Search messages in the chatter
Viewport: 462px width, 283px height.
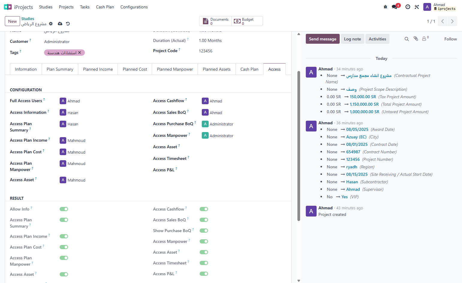click(x=407, y=39)
